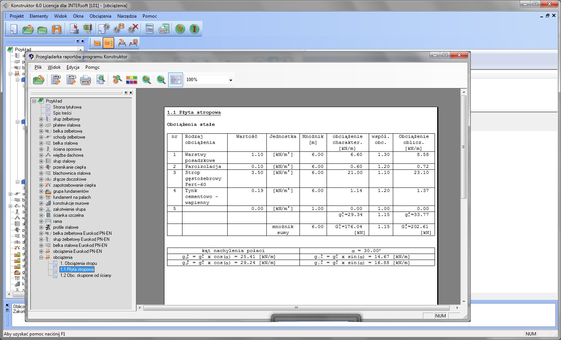Open the 100% zoom level dropdown
Image resolution: width=561 pixels, height=340 pixels.
(231, 80)
